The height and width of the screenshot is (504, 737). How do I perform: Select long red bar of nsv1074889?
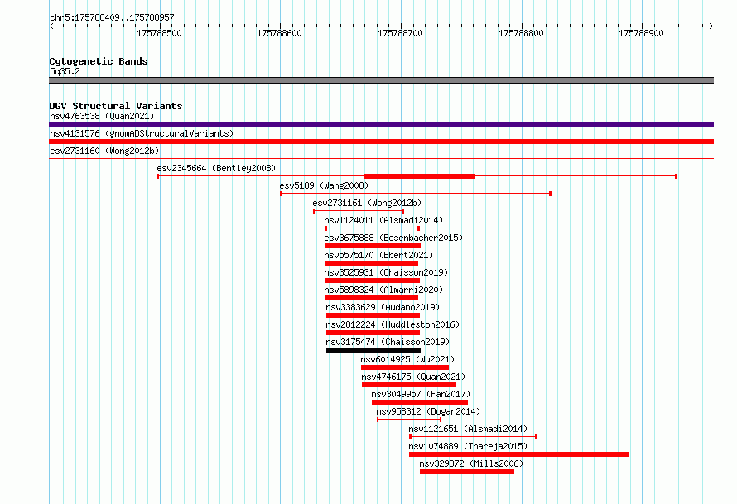[x=519, y=454]
